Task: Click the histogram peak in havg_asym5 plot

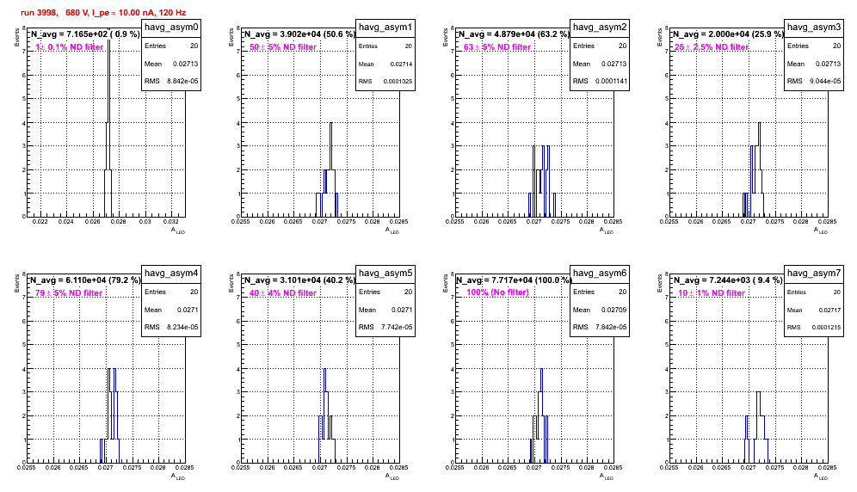Action: (x=325, y=415)
